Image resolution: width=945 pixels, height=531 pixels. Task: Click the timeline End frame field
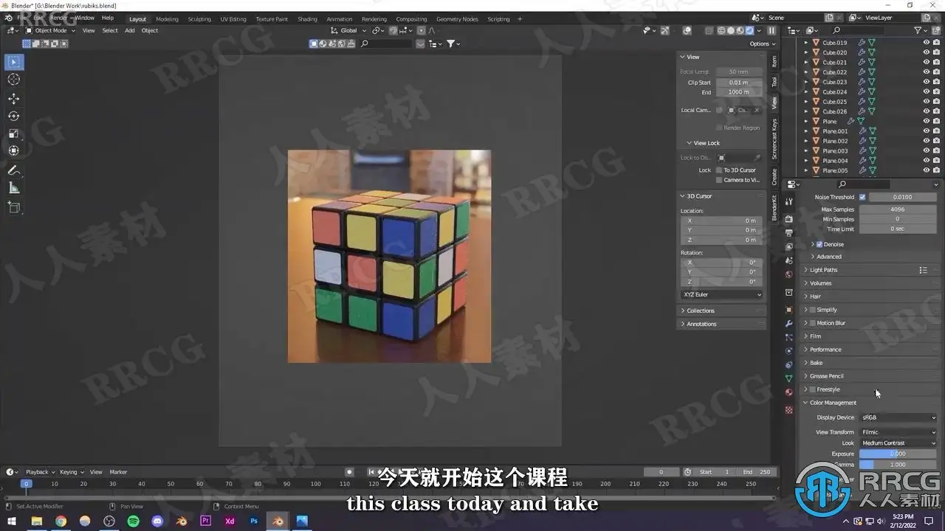(757, 472)
